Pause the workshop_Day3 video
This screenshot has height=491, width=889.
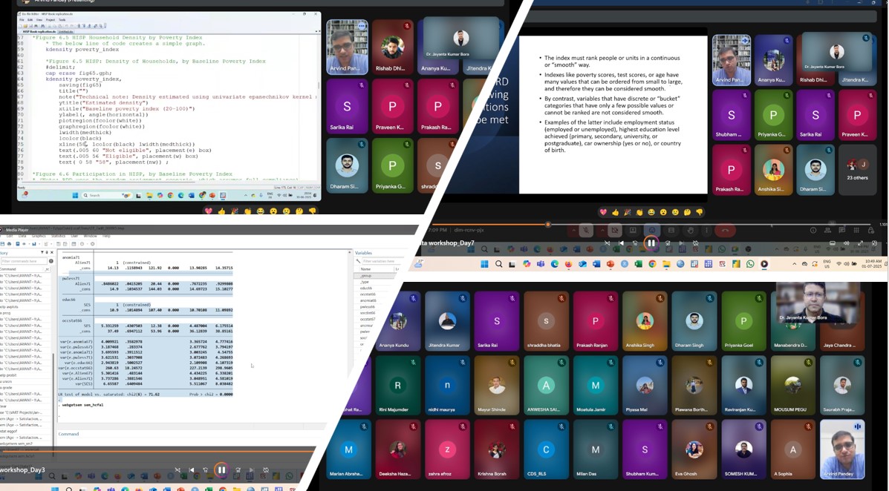click(x=221, y=470)
